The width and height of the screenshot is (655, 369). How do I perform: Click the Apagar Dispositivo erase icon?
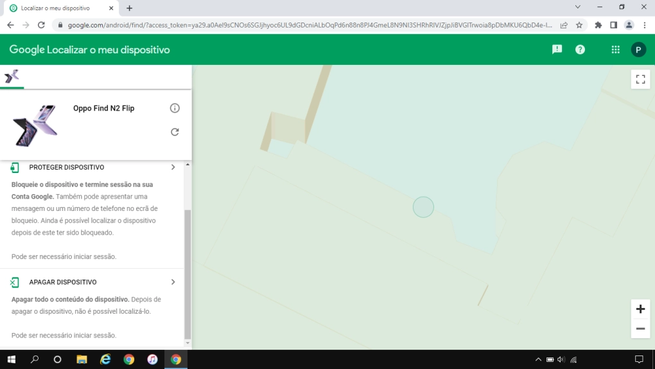(x=15, y=282)
